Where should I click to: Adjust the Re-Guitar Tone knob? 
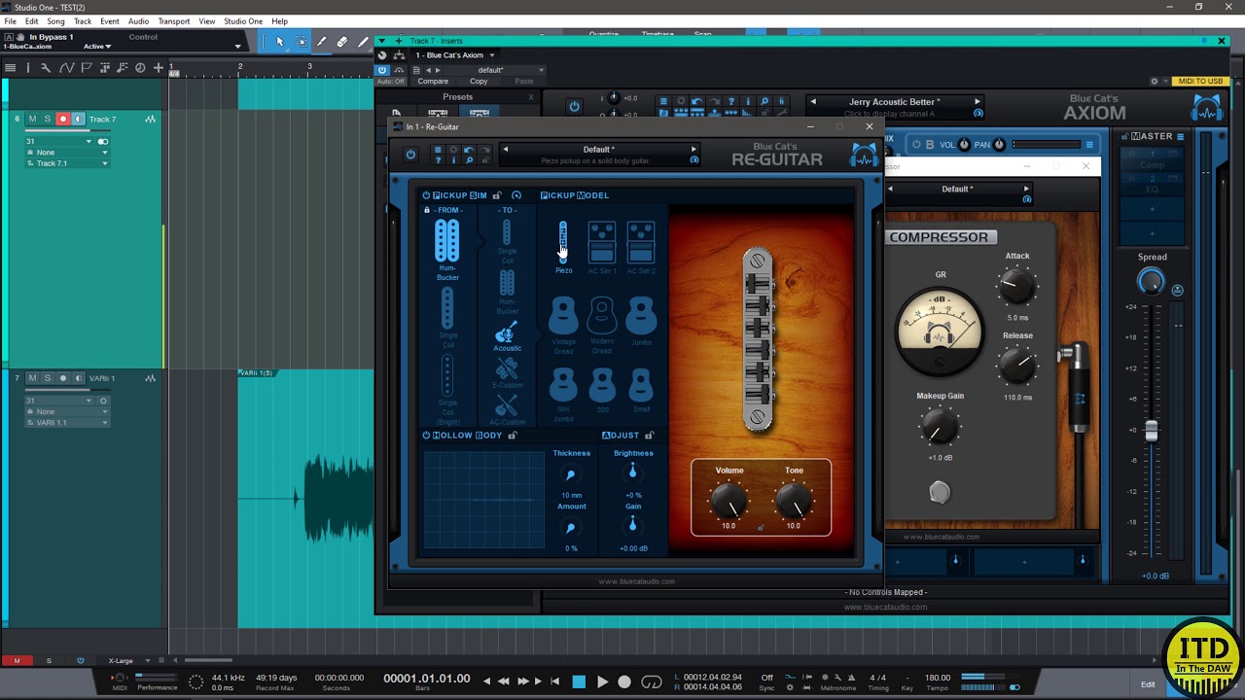pyautogui.click(x=795, y=502)
